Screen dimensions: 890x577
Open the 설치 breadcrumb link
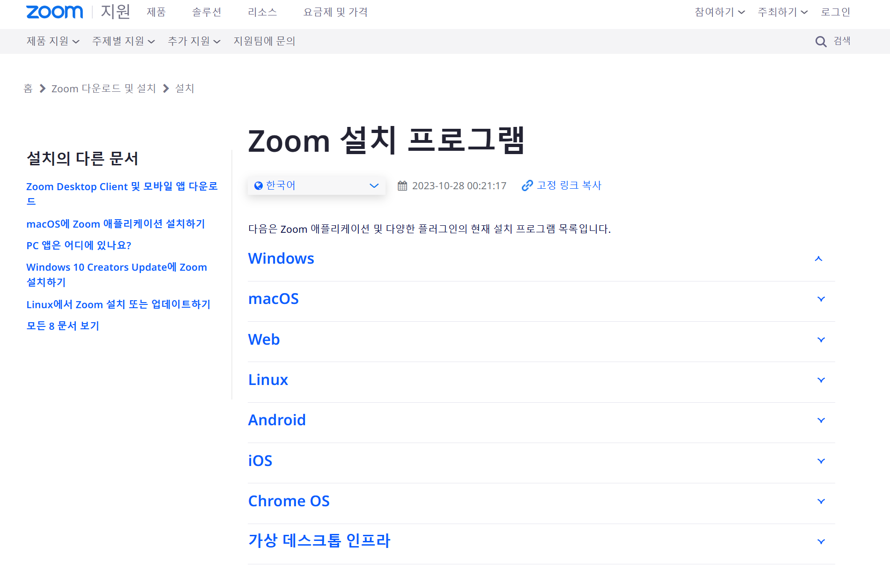(185, 89)
